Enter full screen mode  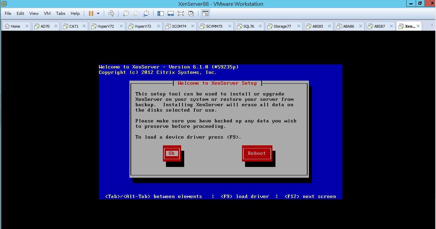181,13
